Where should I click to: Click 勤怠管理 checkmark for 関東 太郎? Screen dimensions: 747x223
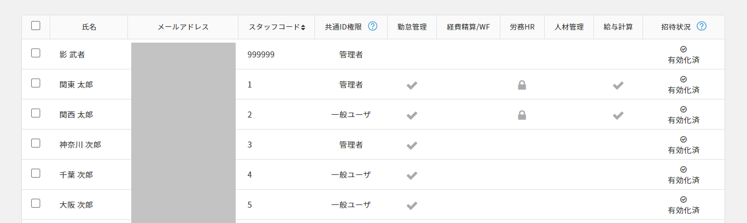pos(412,85)
